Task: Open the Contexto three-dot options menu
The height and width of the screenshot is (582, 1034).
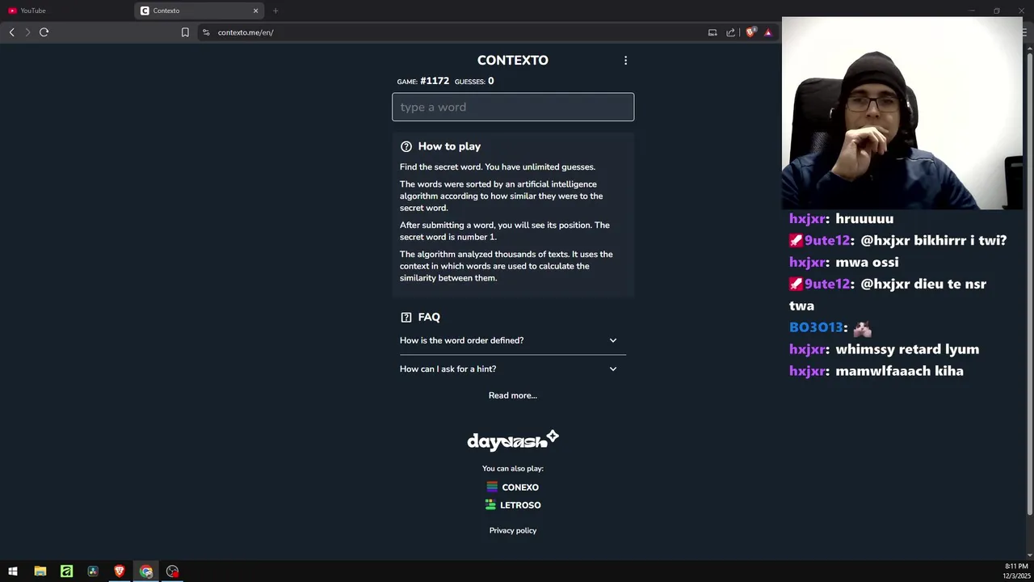Action: point(625,61)
